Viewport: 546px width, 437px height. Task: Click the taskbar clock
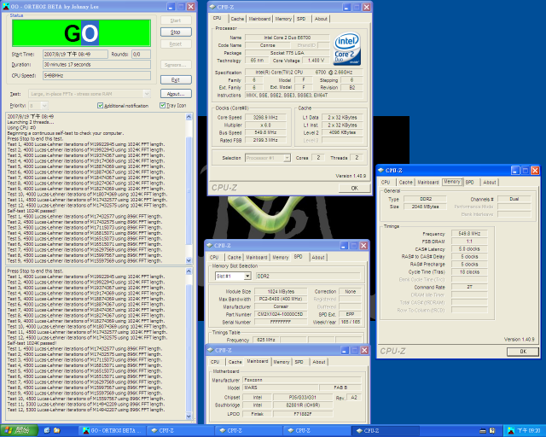[528, 431]
